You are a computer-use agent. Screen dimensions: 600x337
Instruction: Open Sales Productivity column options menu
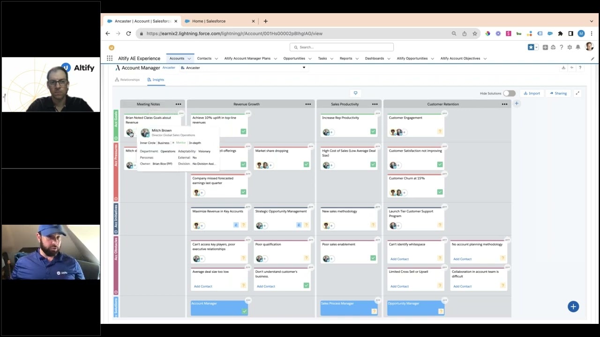tap(375, 104)
